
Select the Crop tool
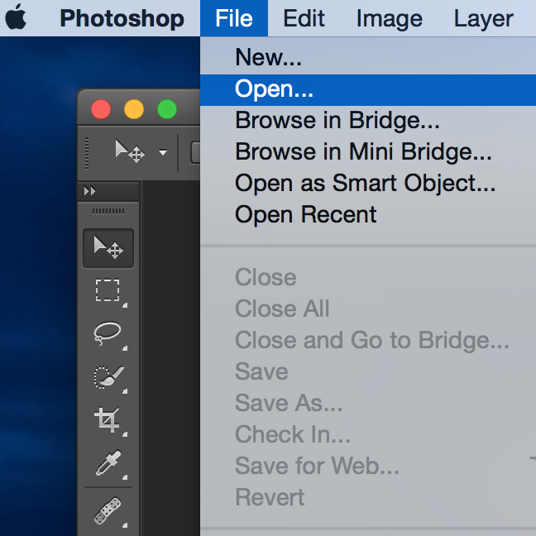108,421
